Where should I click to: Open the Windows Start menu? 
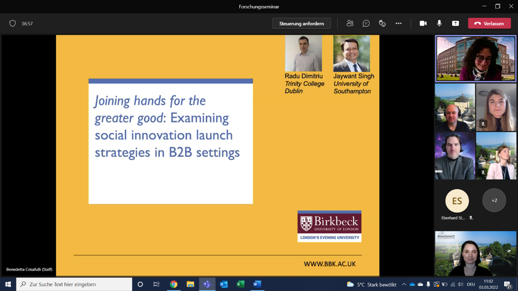click(8, 284)
